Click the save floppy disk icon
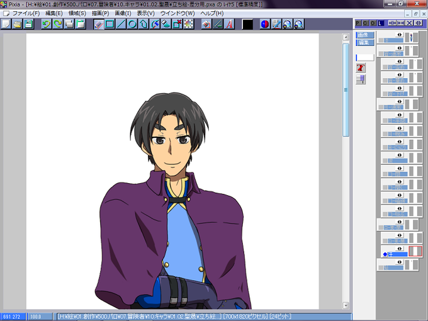This screenshot has width=428, height=321. point(29,25)
